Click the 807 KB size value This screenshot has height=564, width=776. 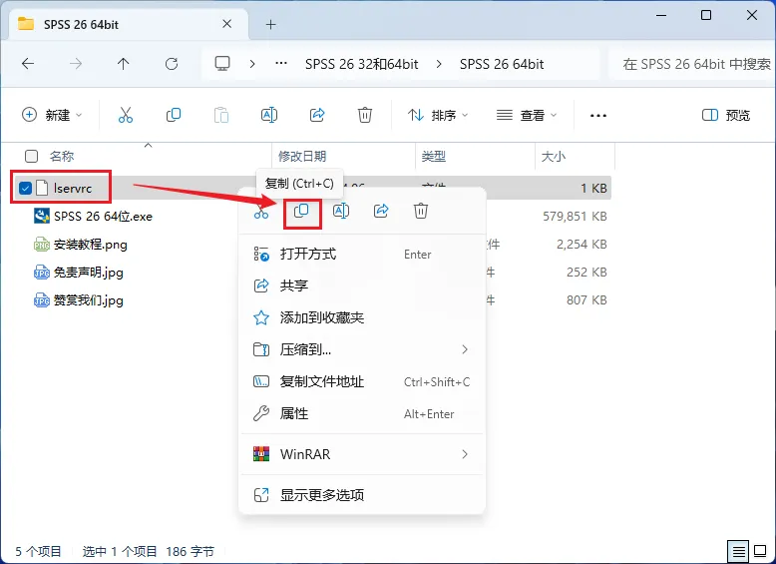tap(586, 300)
